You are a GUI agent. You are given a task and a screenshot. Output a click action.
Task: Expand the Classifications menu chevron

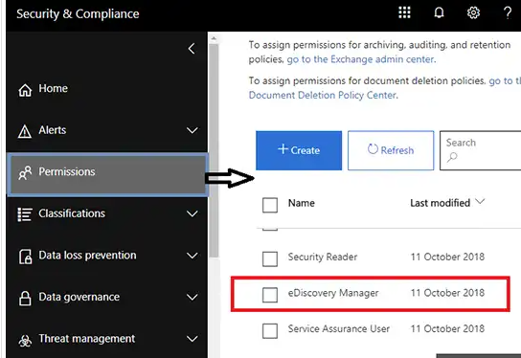tap(193, 213)
